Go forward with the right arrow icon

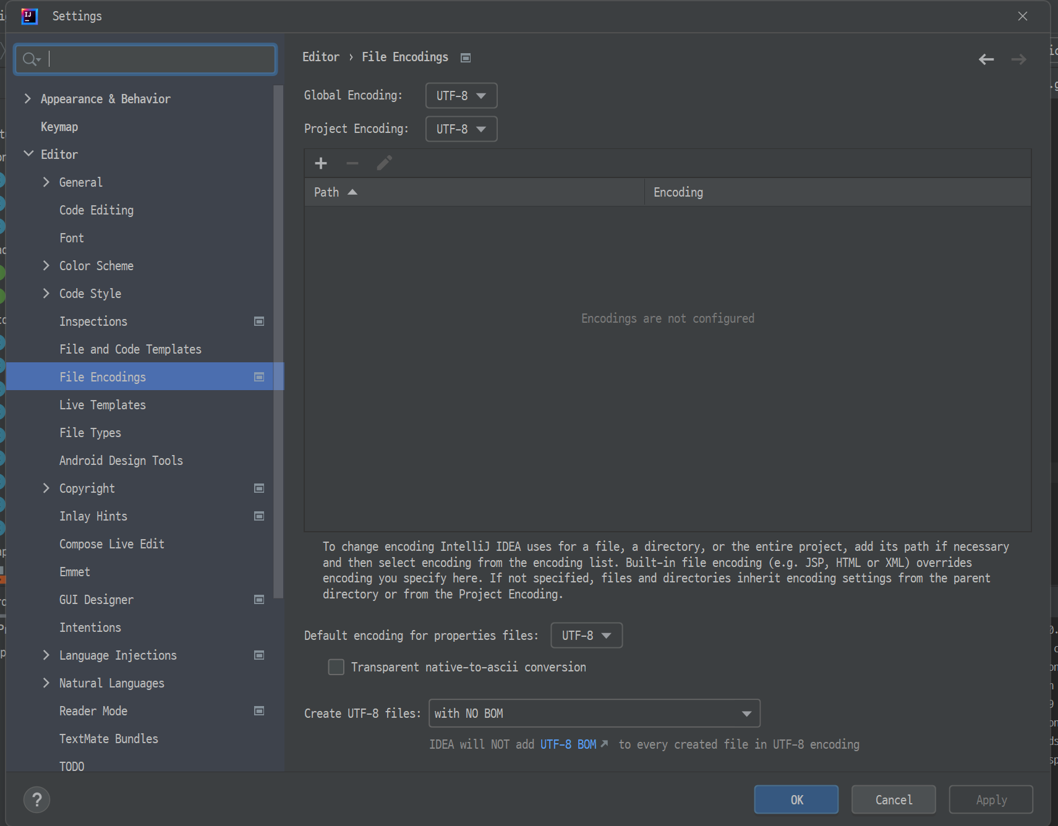(x=1018, y=59)
